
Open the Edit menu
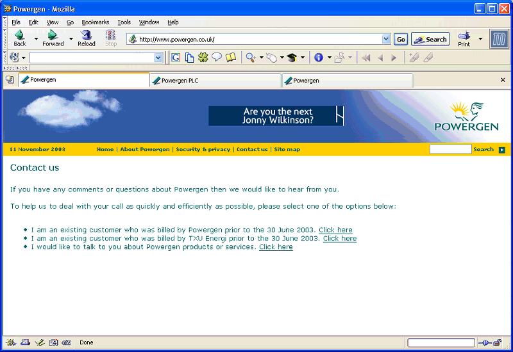[x=33, y=22]
